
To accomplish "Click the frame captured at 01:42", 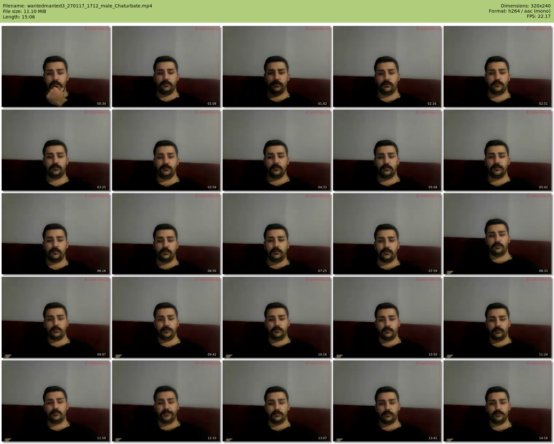I will click(x=277, y=66).
